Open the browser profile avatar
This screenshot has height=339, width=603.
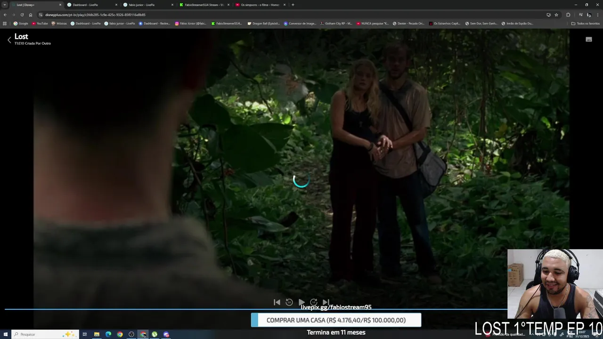[x=589, y=15]
